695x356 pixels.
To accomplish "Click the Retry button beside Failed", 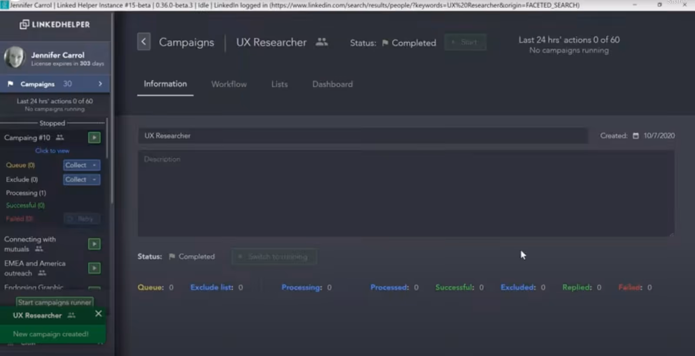I will point(82,219).
